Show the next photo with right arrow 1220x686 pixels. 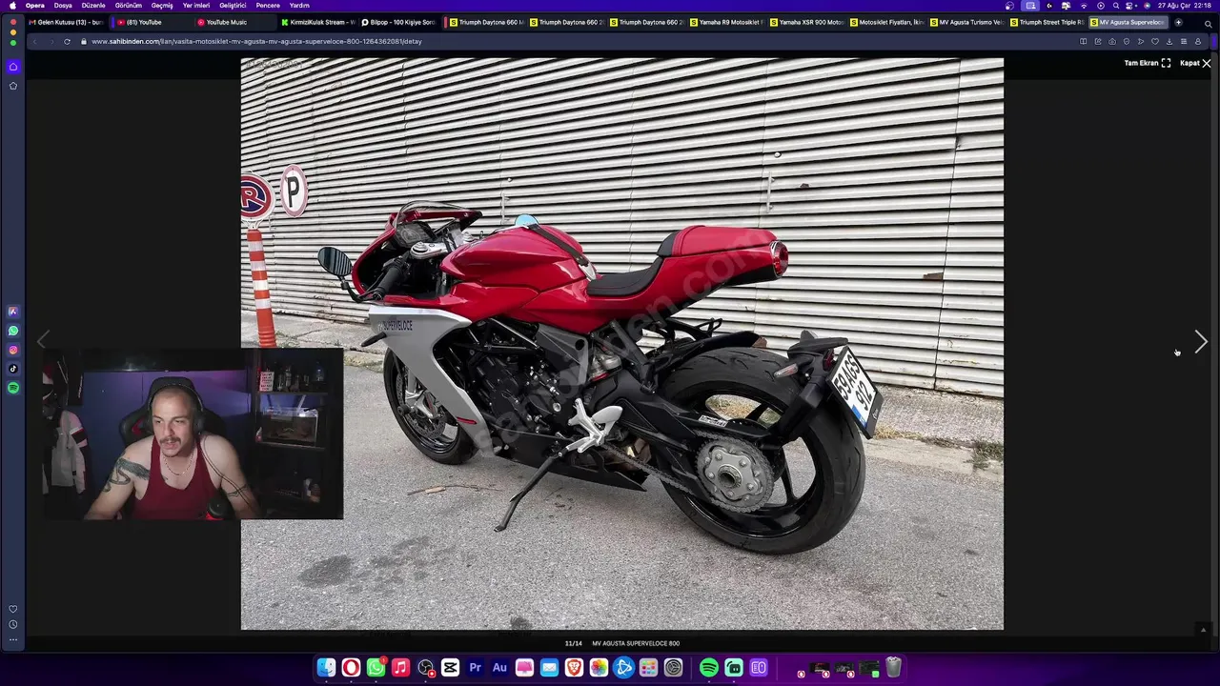tap(1201, 341)
